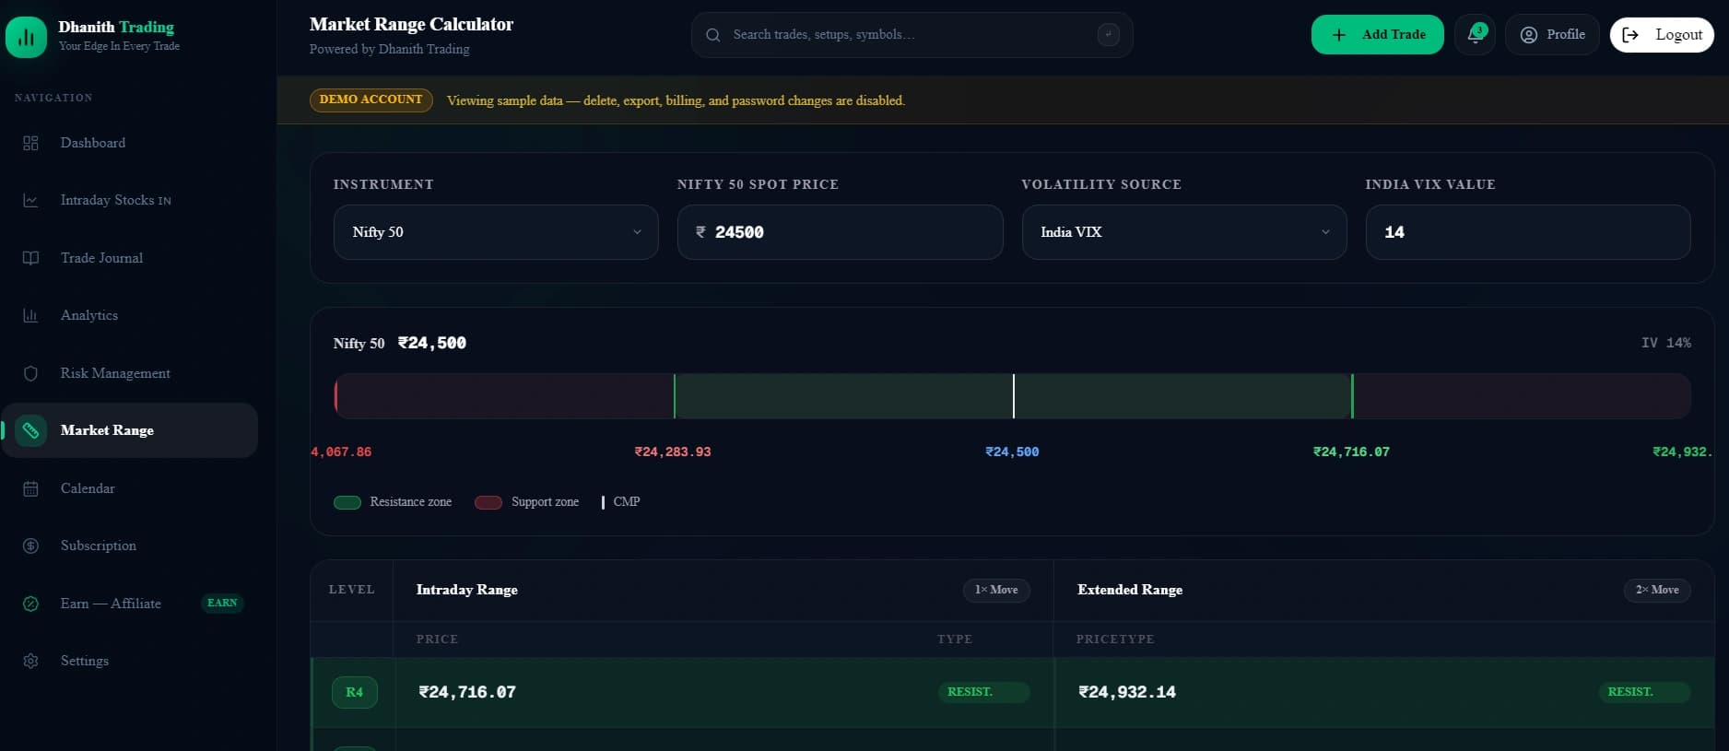Click the Intraday Stocks chart icon
The image size is (1729, 751).
pyautogui.click(x=30, y=200)
